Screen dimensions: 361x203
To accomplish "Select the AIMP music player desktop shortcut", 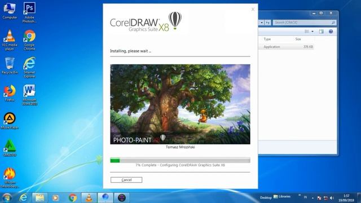I will click(x=10, y=121).
